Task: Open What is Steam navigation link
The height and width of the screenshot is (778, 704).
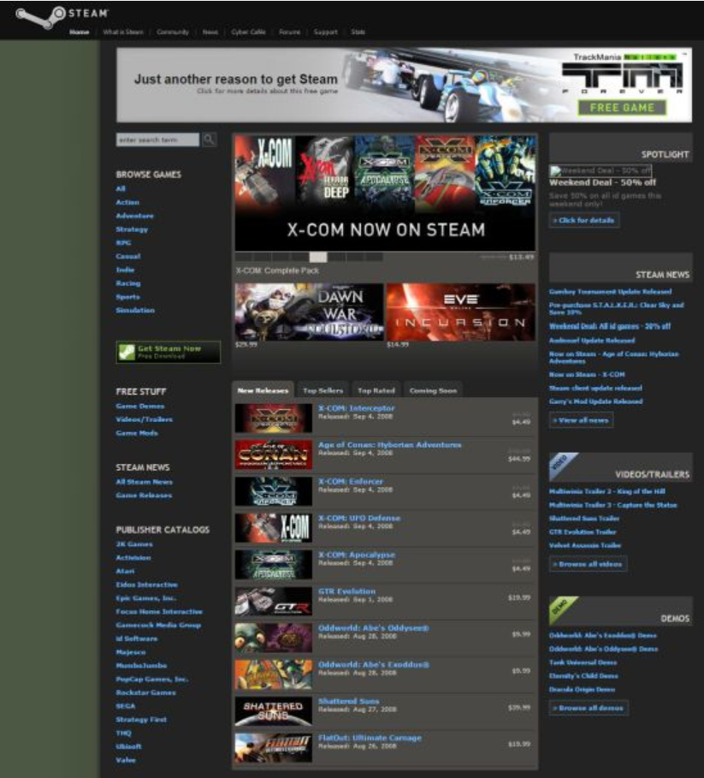Action: 123,33
